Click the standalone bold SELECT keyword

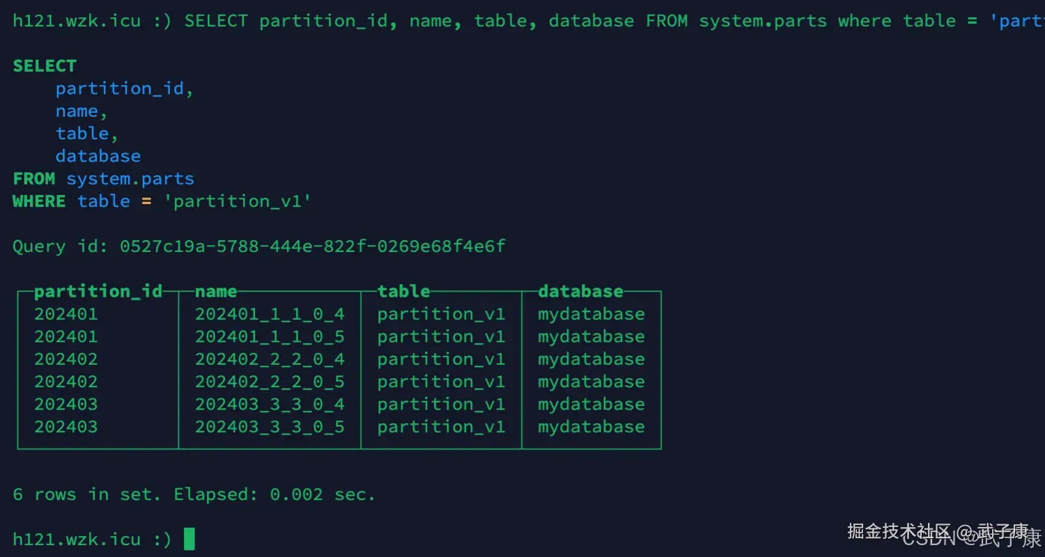click(45, 66)
